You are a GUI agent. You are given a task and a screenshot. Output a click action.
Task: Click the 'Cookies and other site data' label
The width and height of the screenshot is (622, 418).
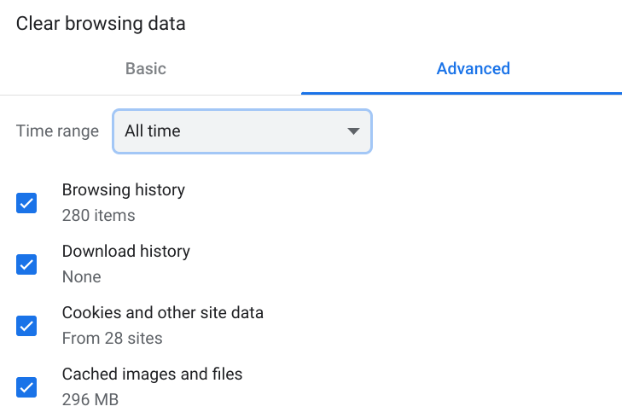click(163, 312)
